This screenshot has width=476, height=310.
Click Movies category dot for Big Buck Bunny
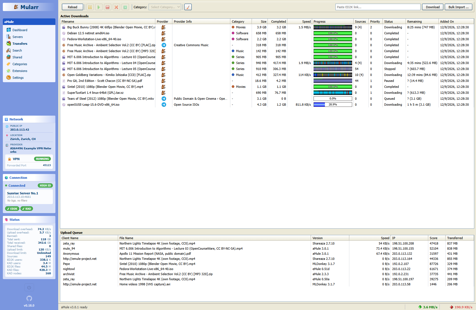233,27
